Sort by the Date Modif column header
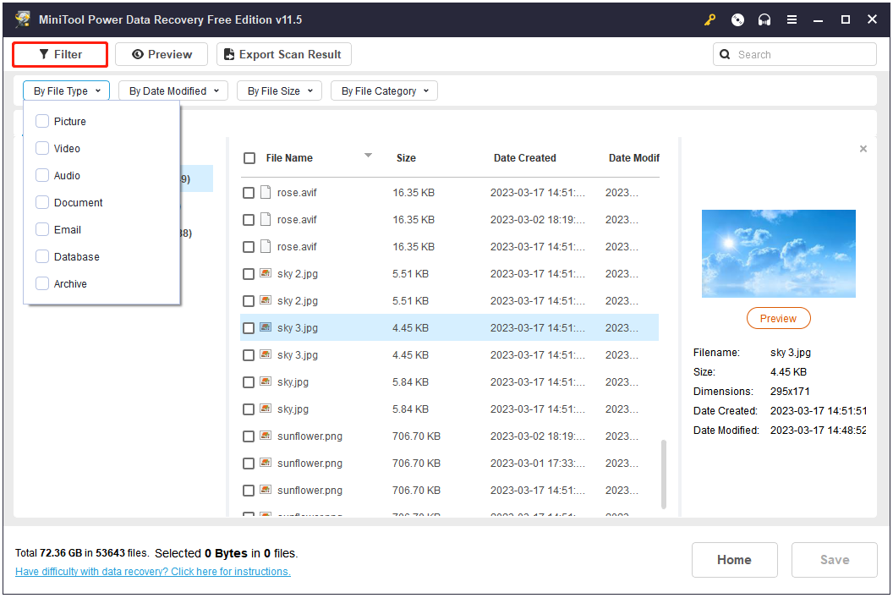Viewport: 893px width, 598px height. click(634, 158)
